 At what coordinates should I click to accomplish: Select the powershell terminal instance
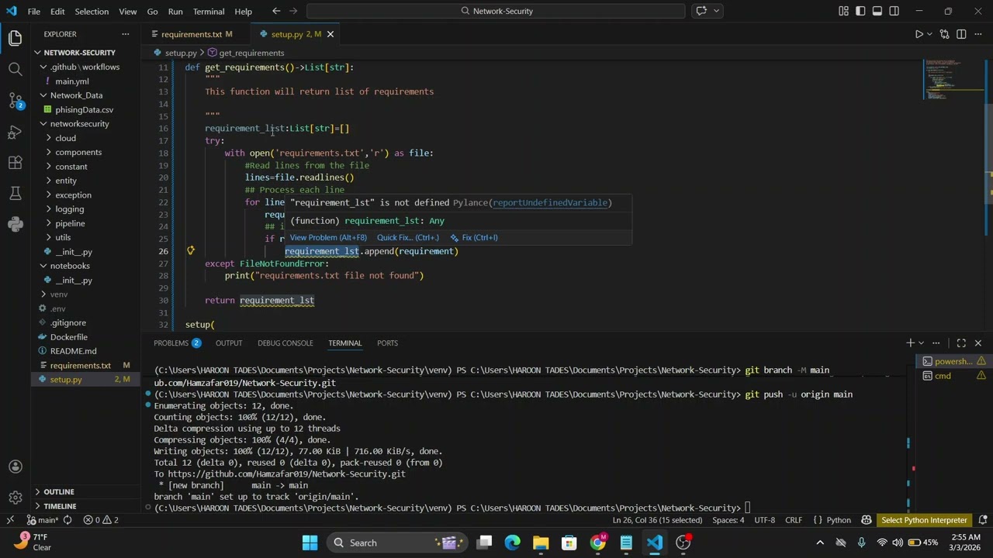(x=953, y=361)
